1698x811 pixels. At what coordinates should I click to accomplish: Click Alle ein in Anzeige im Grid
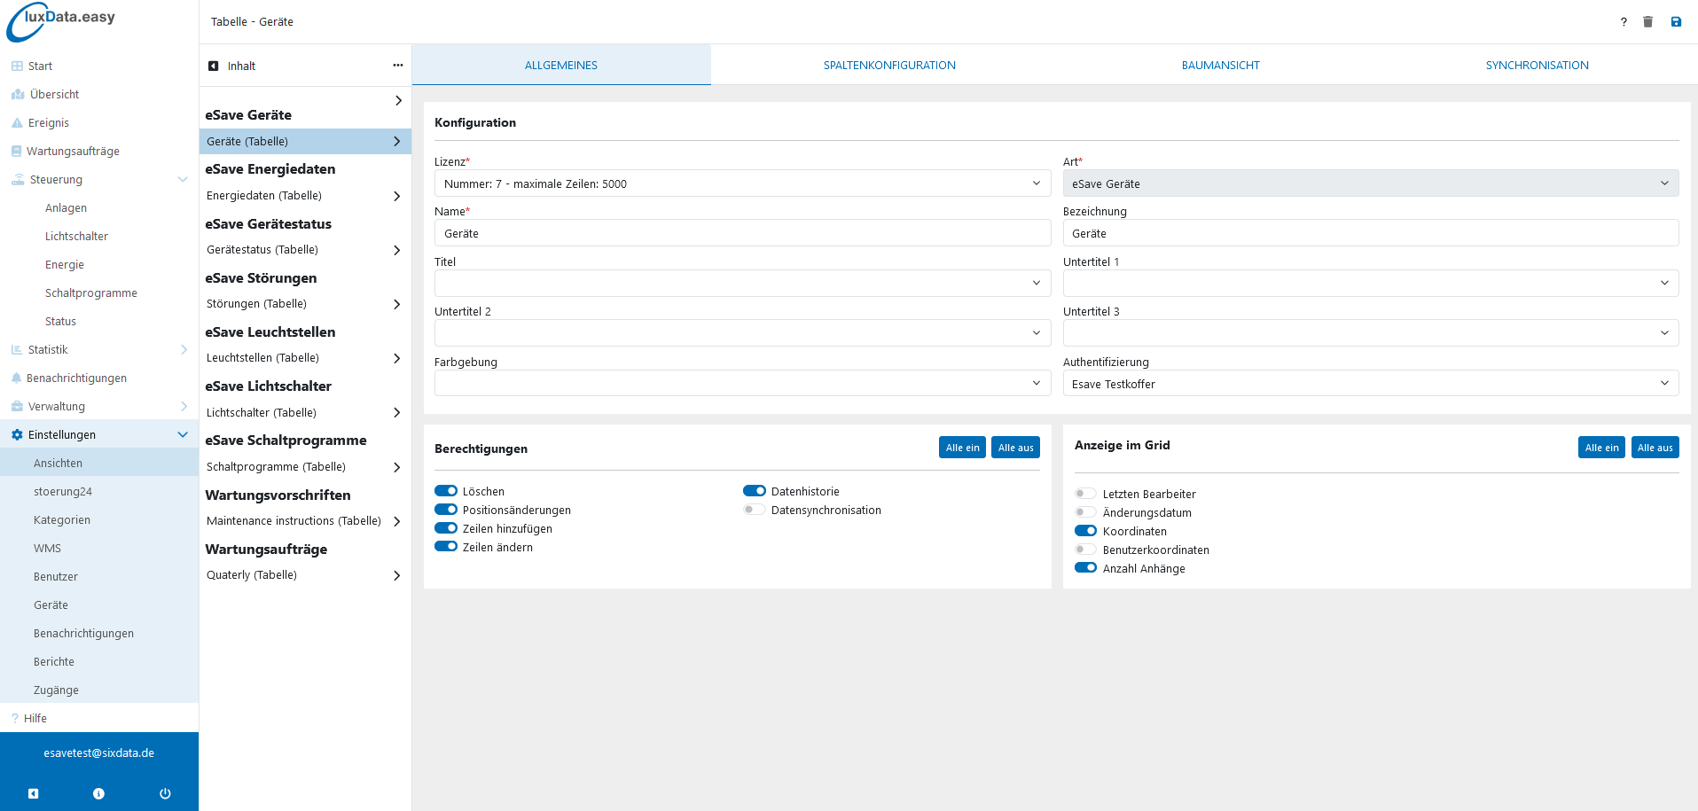tap(1601, 448)
